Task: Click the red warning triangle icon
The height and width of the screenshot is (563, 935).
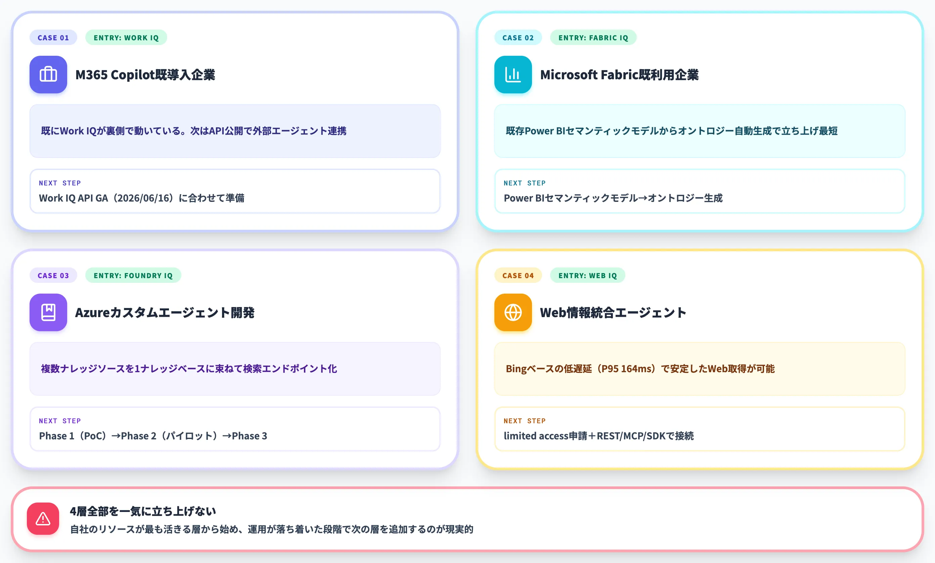Action: 43,519
